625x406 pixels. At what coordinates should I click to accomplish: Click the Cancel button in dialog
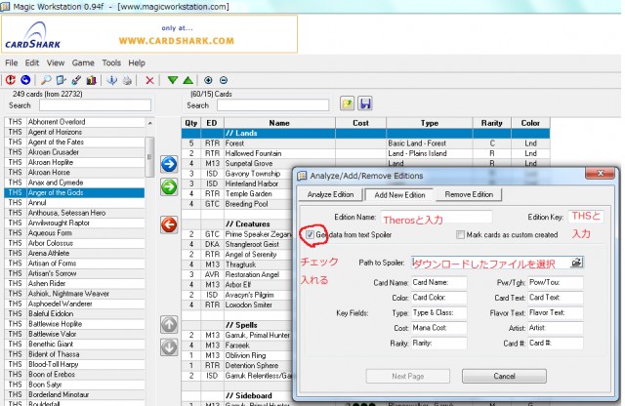click(504, 376)
